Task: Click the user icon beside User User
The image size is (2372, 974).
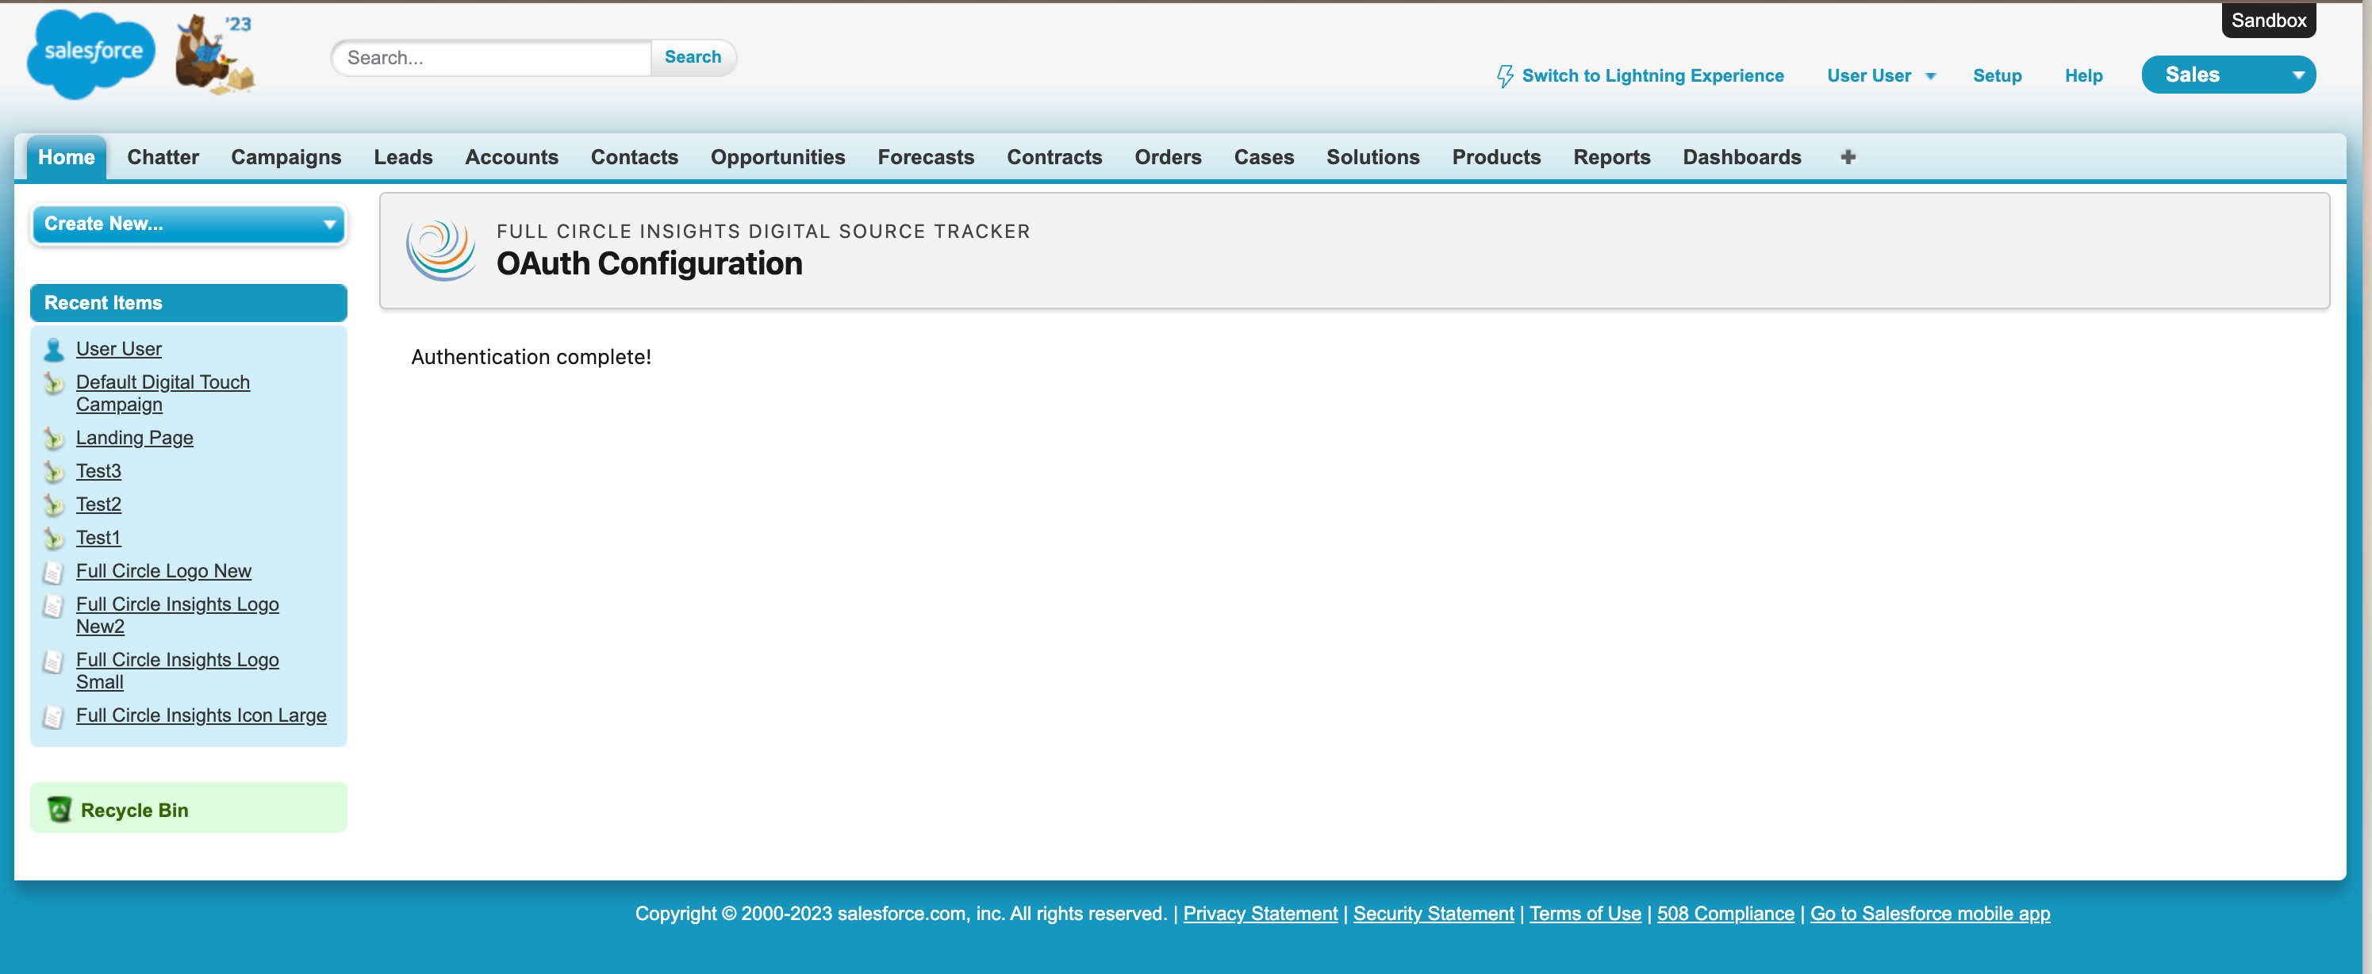Action: point(53,350)
